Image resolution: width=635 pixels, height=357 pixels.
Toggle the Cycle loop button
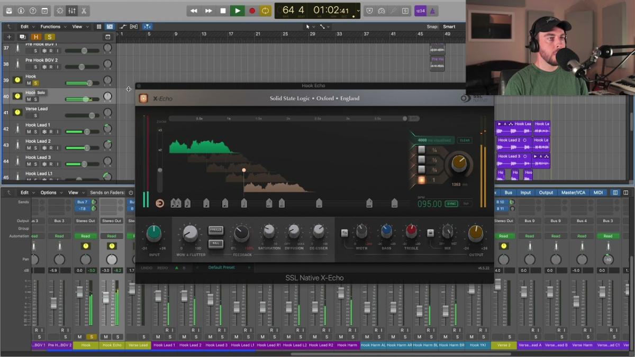point(265,11)
